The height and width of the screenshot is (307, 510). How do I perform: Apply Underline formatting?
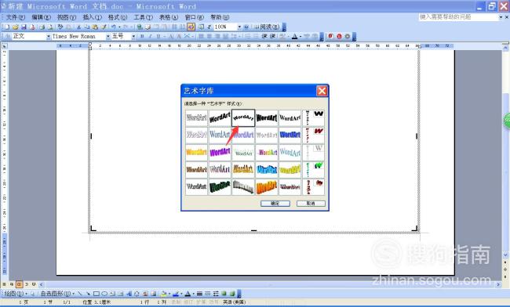click(x=158, y=36)
